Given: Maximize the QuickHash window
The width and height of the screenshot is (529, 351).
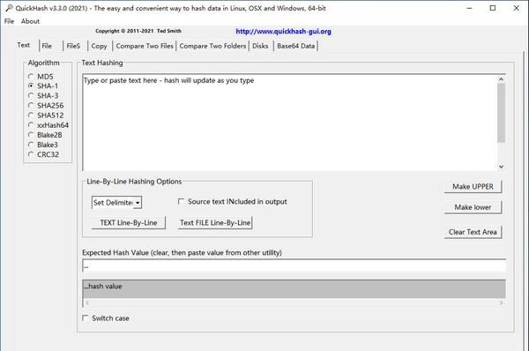Looking at the screenshot, I should [x=493, y=8].
